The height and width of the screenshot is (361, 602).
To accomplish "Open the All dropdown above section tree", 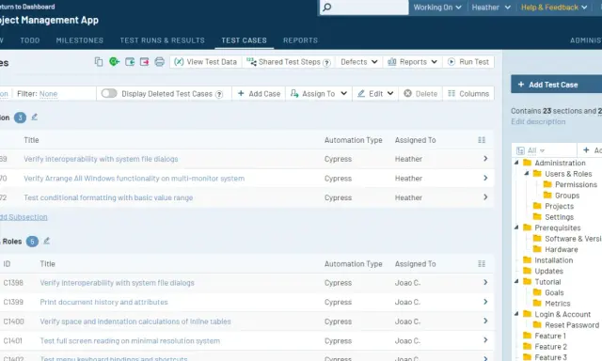I will 531,150.
